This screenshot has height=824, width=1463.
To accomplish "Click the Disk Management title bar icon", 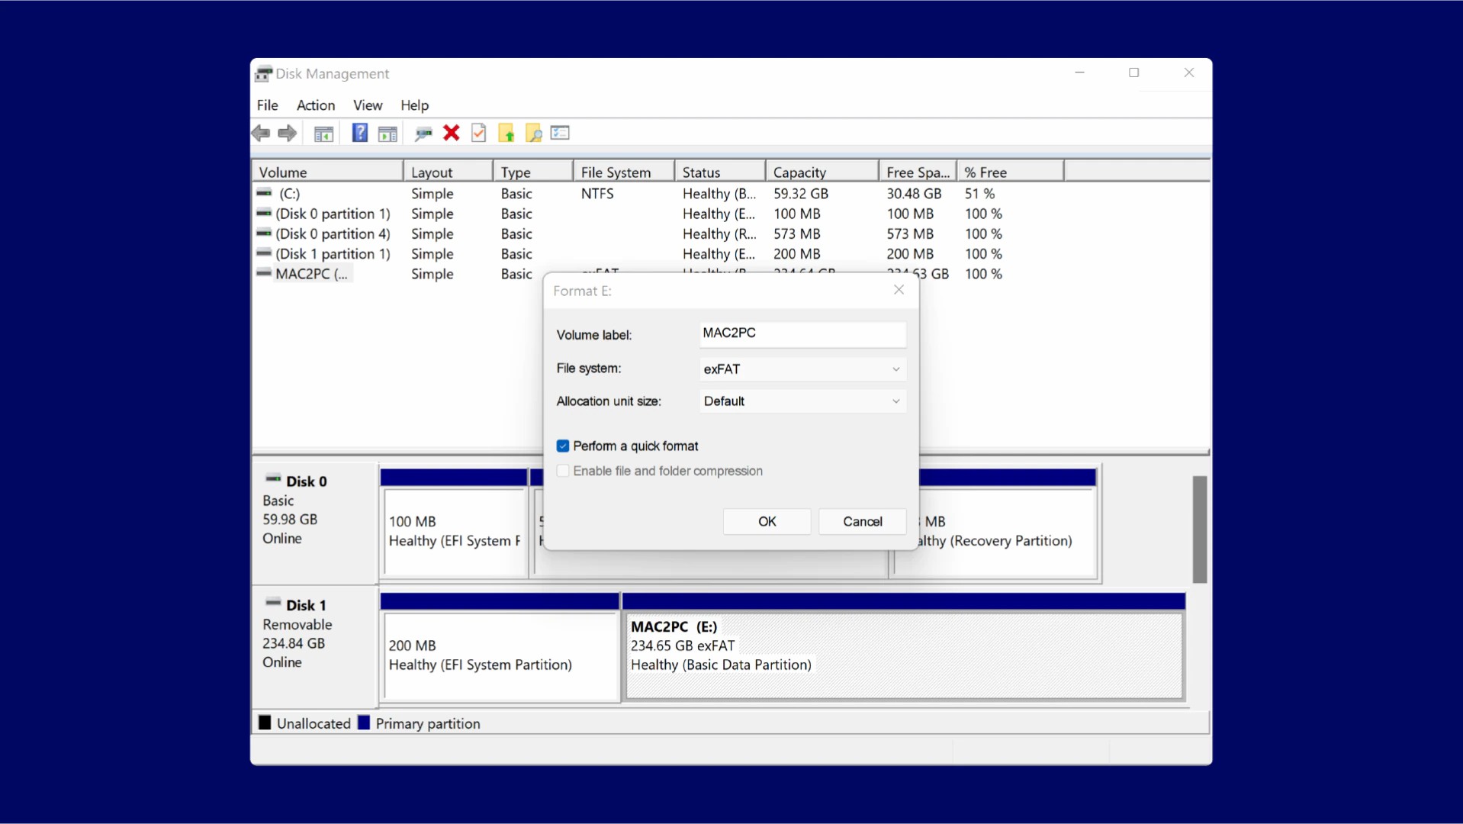I will click(x=264, y=73).
